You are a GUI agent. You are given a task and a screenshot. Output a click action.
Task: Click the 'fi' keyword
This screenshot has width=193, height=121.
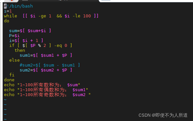[12, 75]
